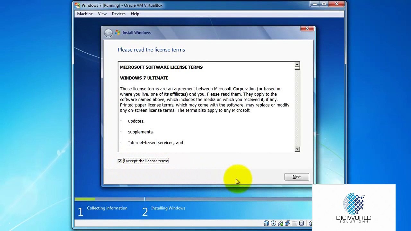Click the 'Internet-based services, and' bullet
Screen dimensions: 411x231
click(155, 142)
